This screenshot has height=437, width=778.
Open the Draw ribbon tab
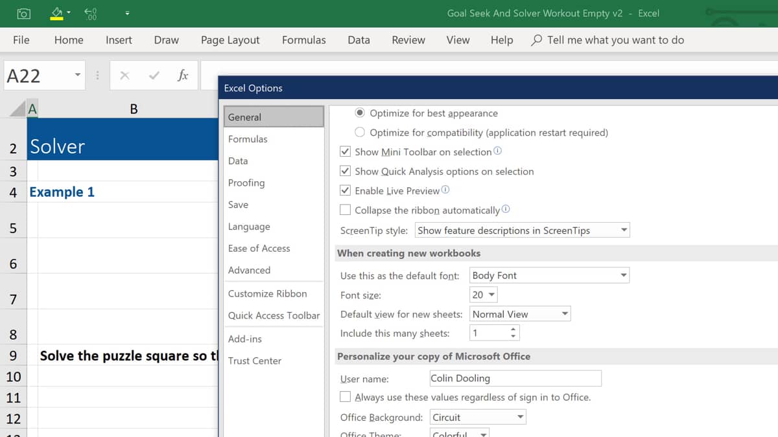click(167, 40)
